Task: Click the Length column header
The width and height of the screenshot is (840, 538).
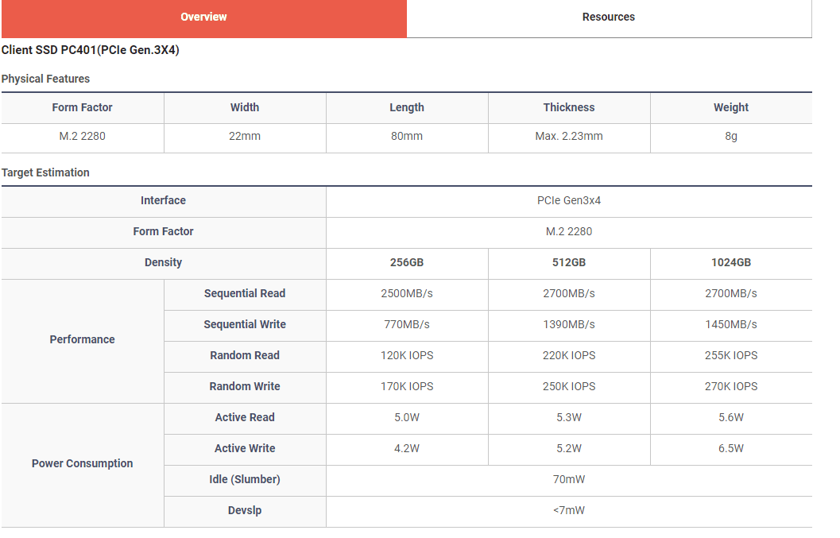Action: point(407,107)
